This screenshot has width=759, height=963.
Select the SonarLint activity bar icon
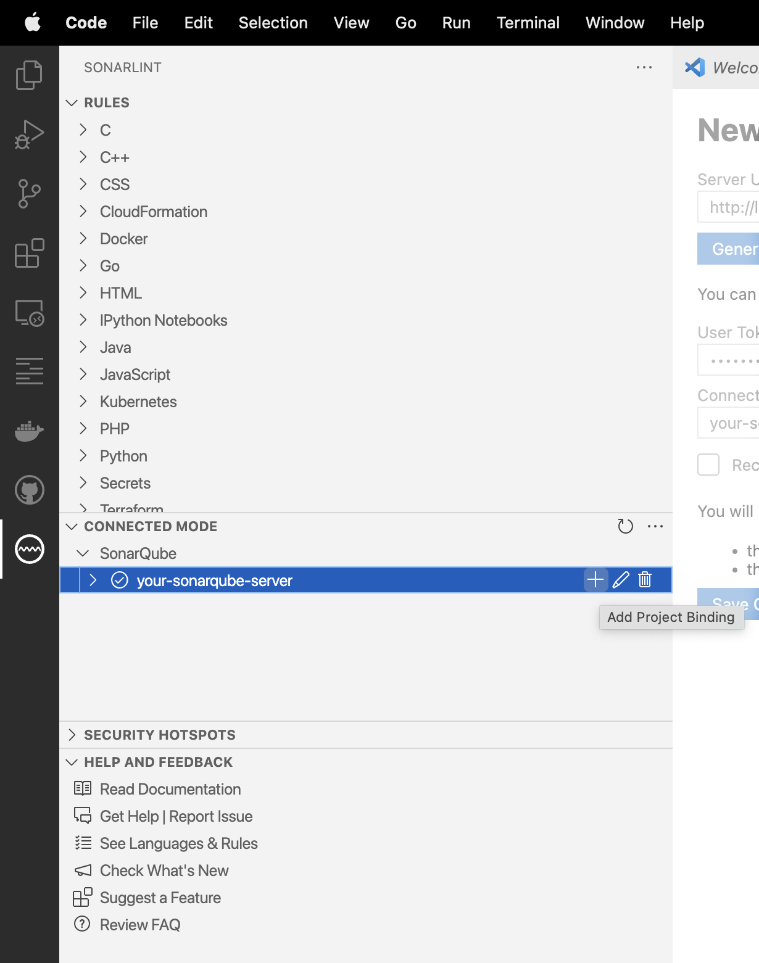pyautogui.click(x=29, y=549)
